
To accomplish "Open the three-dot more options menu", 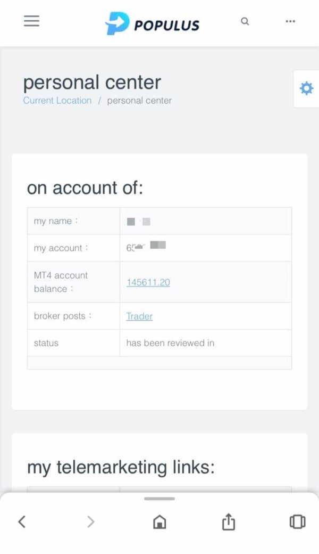I will (290, 21).
